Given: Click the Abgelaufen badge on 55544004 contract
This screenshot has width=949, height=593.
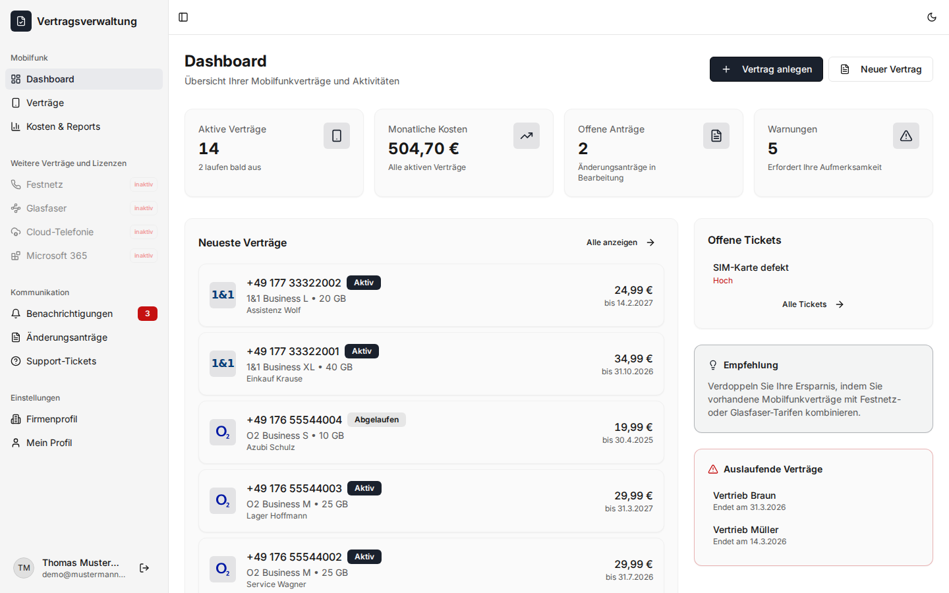Looking at the screenshot, I should click(x=376, y=420).
